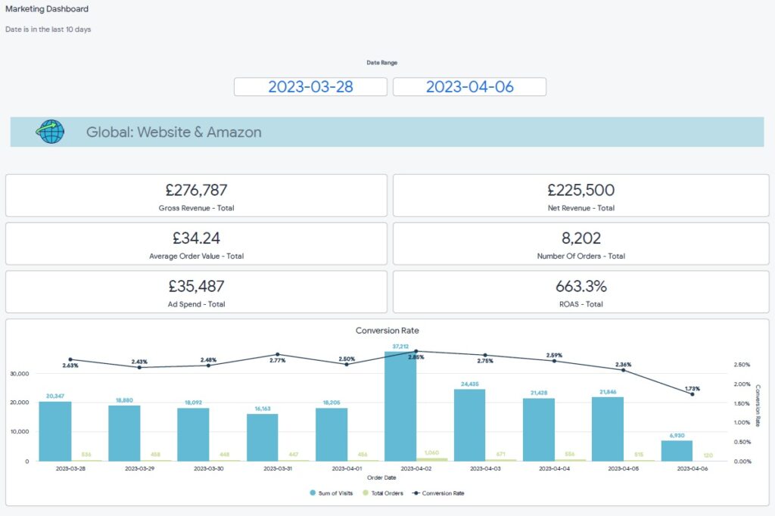Click the Ad Spend Total scorecard

[x=195, y=292]
